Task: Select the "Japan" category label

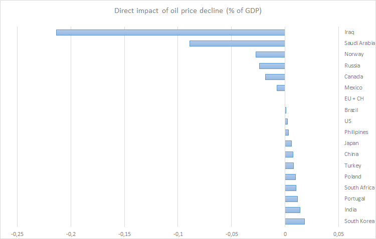Action: pos(351,143)
